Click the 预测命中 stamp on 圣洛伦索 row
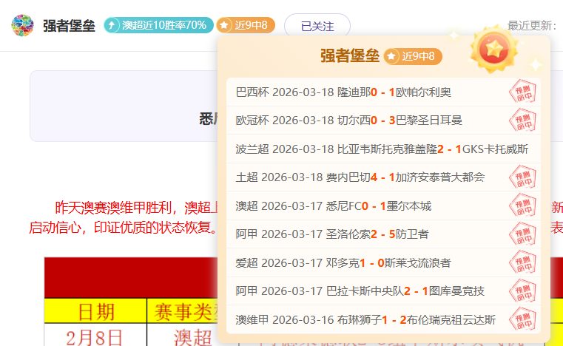Screen dimensions: 563x346 (x=523, y=234)
